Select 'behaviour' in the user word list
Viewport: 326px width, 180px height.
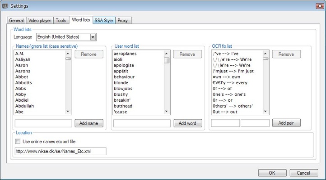pyautogui.click(x=124, y=77)
